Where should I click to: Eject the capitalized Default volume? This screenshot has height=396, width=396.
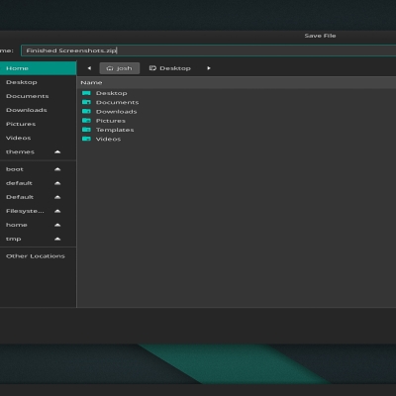(x=57, y=197)
